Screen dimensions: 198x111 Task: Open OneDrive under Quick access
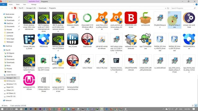pos(10,23)
